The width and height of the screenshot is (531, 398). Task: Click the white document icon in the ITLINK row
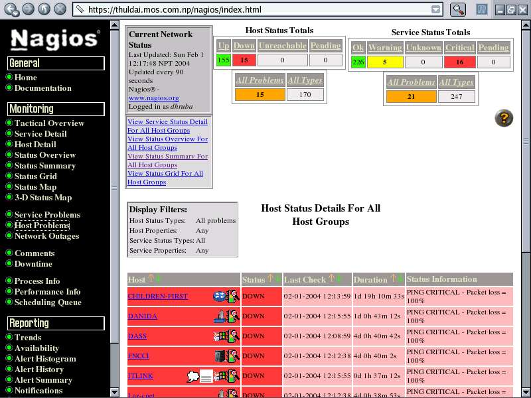206,376
